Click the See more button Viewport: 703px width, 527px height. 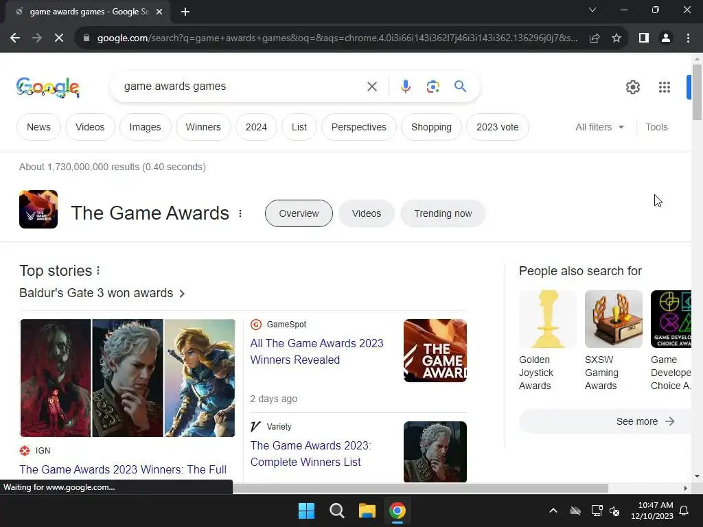click(x=606, y=422)
